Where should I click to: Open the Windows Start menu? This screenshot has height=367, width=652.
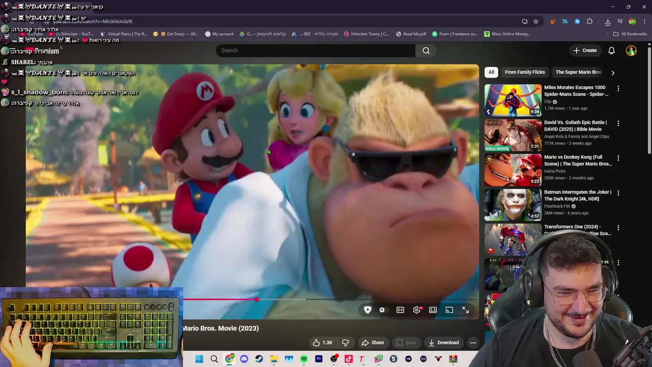point(199,359)
